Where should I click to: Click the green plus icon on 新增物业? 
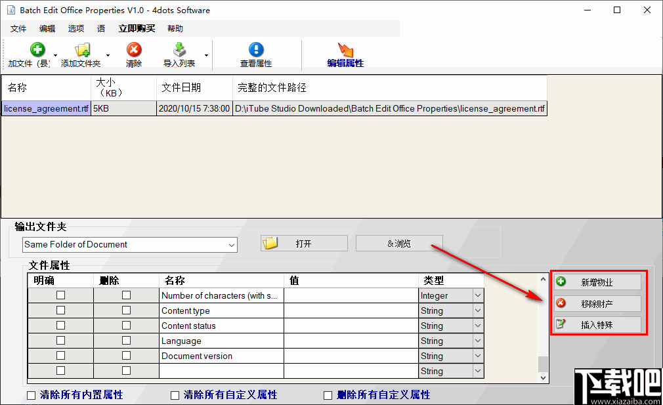coord(561,282)
